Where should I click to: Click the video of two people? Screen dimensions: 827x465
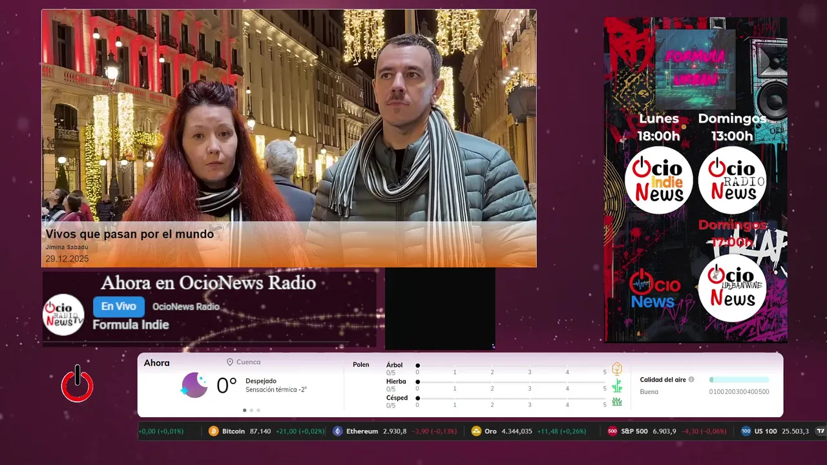tap(289, 138)
